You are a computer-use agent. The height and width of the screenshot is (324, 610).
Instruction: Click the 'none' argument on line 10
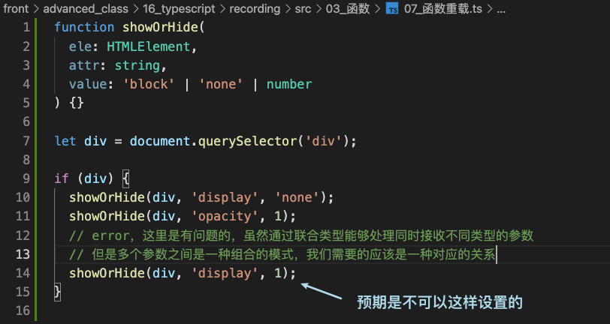[297, 198]
